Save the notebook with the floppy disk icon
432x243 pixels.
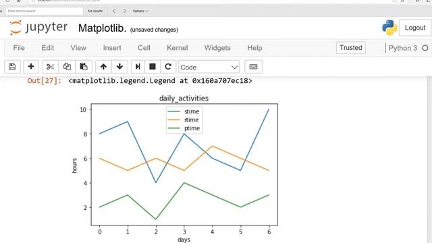[12, 67]
